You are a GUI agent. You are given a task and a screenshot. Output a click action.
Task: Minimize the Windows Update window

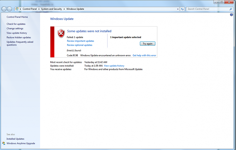click(216, 2)
